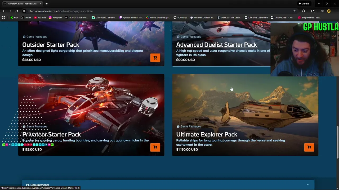
Task: Open the Blerp Memes bookmark
Action: (x=309, y=17)
